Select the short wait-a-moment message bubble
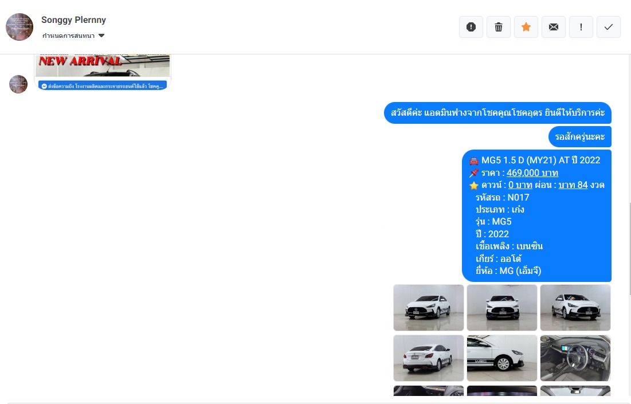The image size is (631, 404). pyautogui.click(x=580, y=137)
